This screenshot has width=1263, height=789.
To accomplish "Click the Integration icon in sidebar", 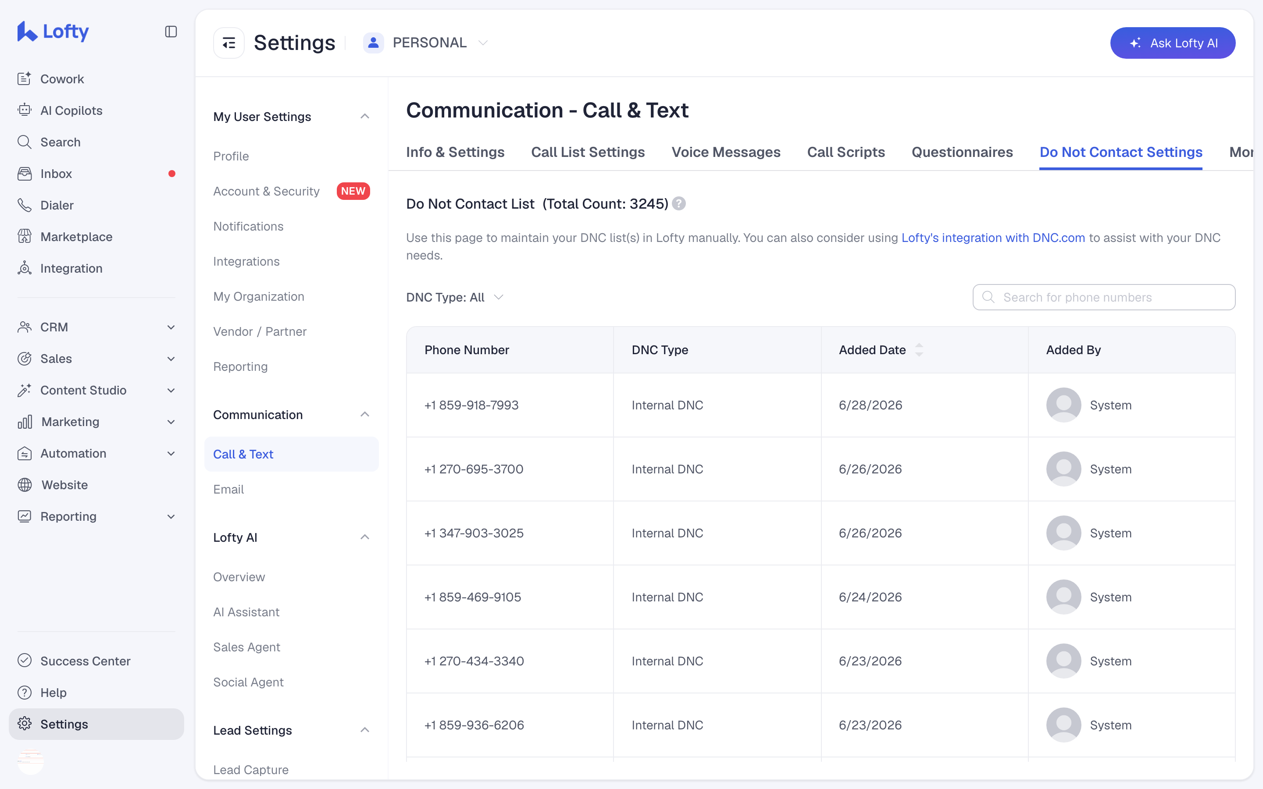I will click(25, 268).
